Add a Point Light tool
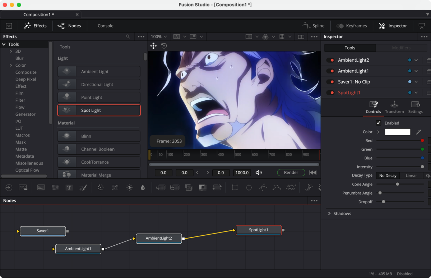431x278 pixels. pos(99,97)
